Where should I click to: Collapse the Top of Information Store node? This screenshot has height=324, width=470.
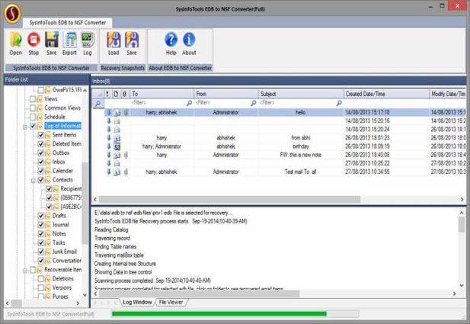point(25,127)
